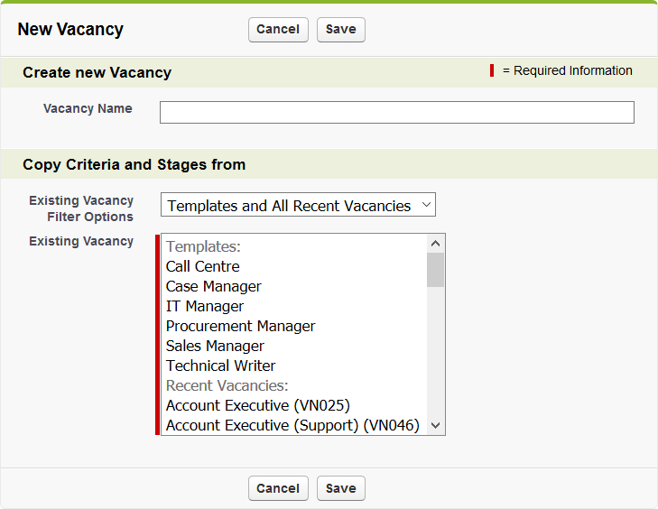
Task: Open the Existing Vacancy Filter Options dropdown
Action: tap(298, 206)
